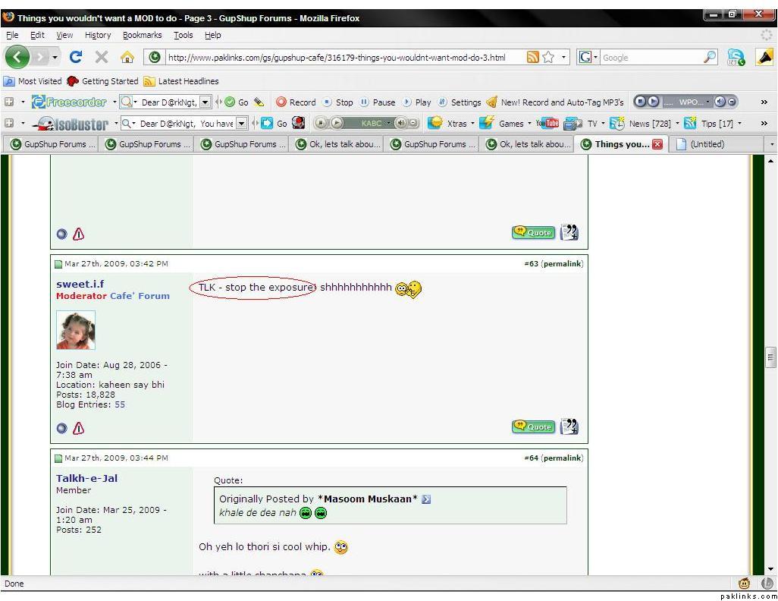Open Talkh-e-Jal's profile link
The width and height of the screenshot is (778, 601).
pyautogui.click(x=86, y=478)
